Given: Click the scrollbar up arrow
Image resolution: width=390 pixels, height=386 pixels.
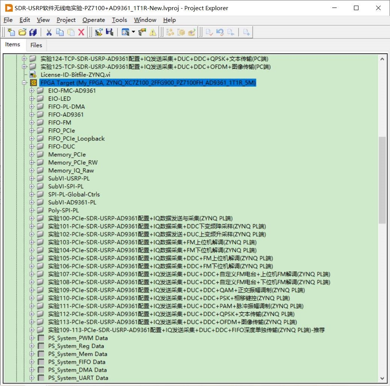Looking at the screenshot, I should 382,59.
